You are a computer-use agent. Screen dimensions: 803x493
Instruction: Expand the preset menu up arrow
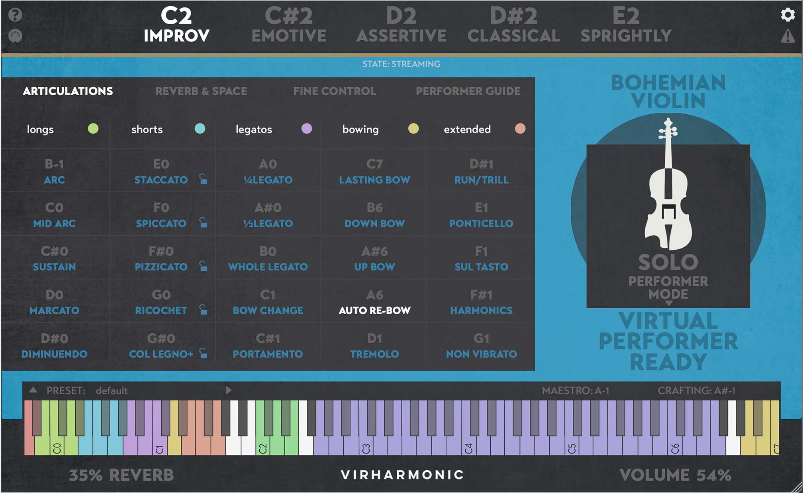point(33,390)
